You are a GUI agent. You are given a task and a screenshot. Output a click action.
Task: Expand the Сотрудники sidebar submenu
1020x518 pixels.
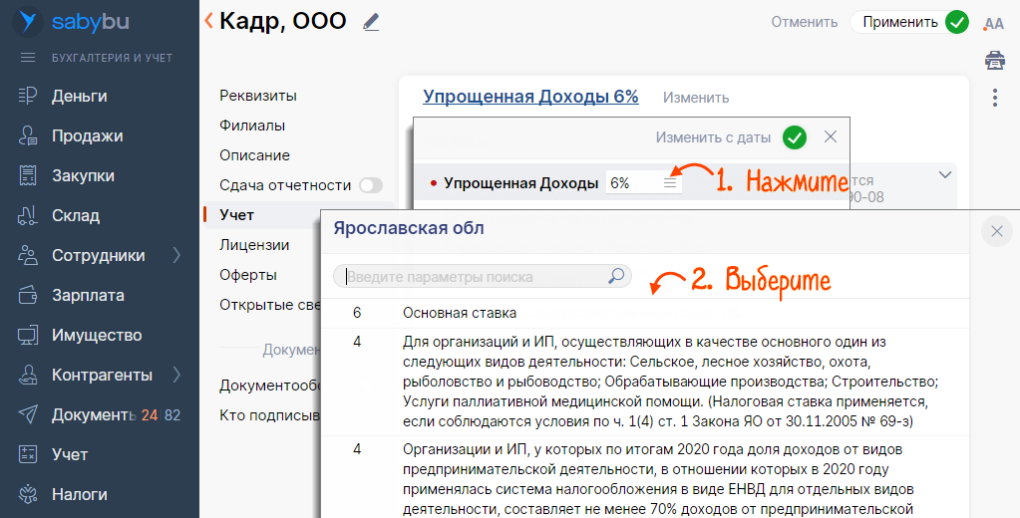[x=176, y=255]
